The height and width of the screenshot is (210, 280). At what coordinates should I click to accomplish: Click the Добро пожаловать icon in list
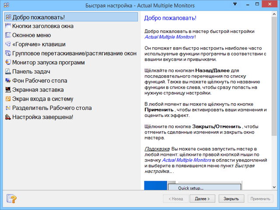pos(8,17)
